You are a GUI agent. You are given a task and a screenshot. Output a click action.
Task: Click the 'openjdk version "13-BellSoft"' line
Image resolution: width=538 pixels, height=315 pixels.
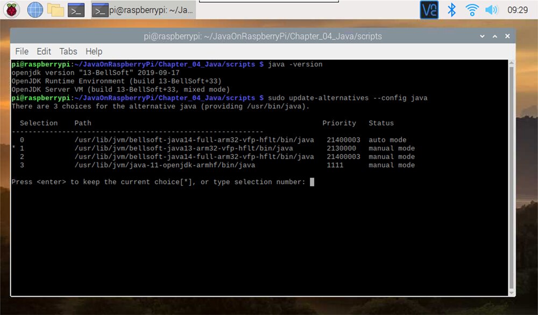[95, 73]
